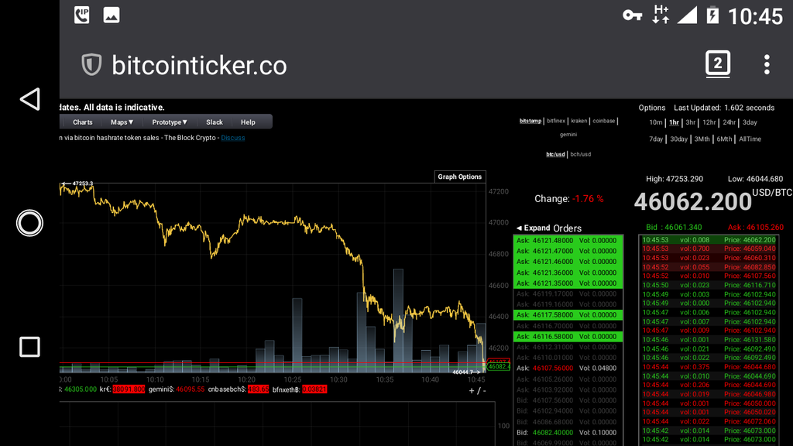
Task: Click the large 46062.200 price display
Action: click(x=693, y=202)
